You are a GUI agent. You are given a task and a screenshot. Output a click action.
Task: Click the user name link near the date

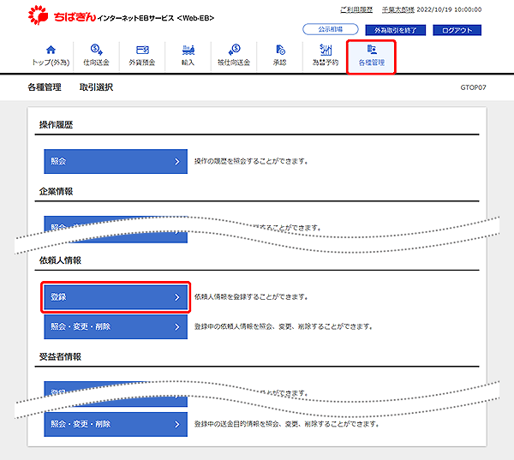pyautogui.click(x=398, y=9)
